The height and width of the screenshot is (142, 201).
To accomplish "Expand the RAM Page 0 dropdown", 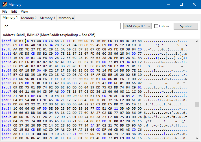I will pyautogui.click(x=137, y=26).
